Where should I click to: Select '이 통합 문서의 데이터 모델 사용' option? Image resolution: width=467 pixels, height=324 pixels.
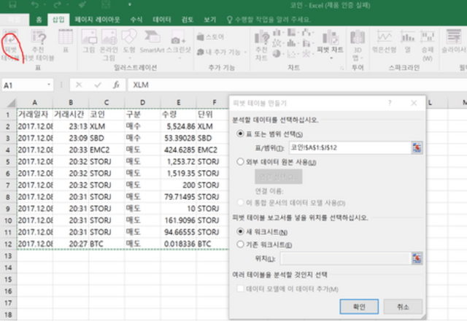240,203
